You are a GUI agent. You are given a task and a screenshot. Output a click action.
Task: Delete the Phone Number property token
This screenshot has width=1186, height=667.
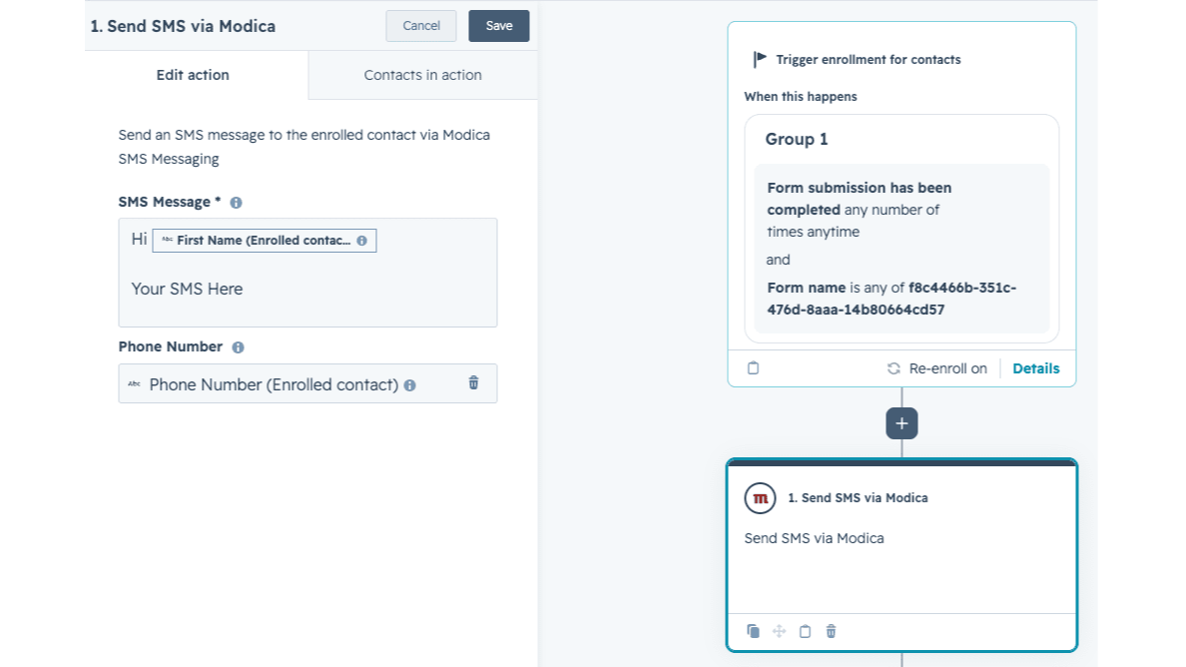coord(473,382)
